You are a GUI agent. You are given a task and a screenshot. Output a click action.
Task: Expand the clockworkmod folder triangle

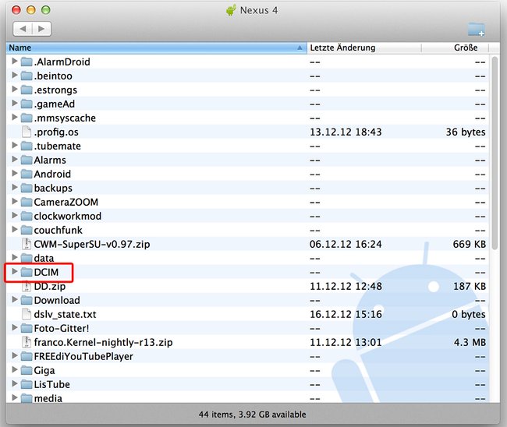(x=14, y=215)
